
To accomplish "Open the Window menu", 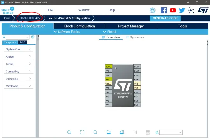I will point(84,10).
